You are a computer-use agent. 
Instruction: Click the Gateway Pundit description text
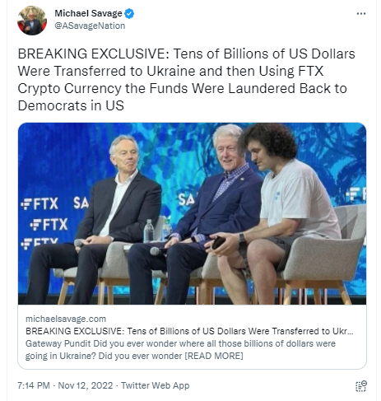[x=180, y=350]
